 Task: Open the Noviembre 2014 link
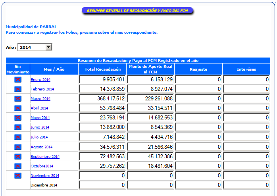[x=45, y=176]
